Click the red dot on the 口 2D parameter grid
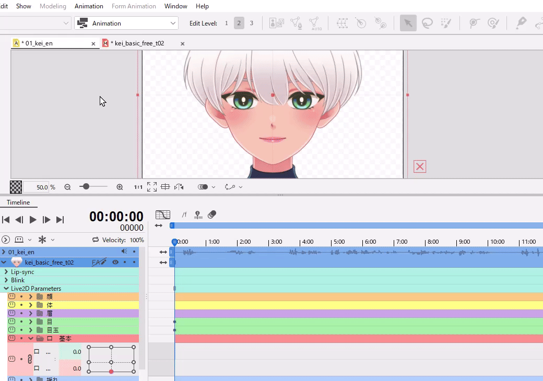 (111, 372)
